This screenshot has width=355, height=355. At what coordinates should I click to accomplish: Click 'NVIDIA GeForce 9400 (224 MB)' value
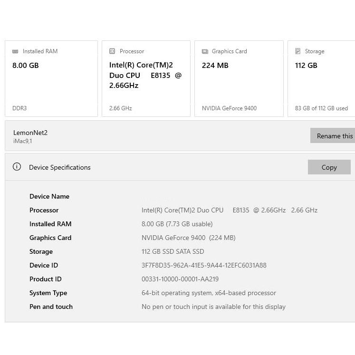[x=188, y=238]
